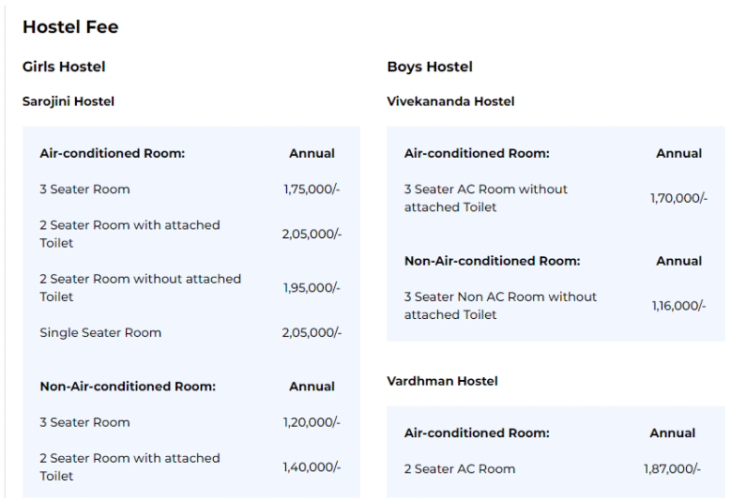Click the 1,75,000/- fee amount
The image size is (731, 502).
click(312, 190)
